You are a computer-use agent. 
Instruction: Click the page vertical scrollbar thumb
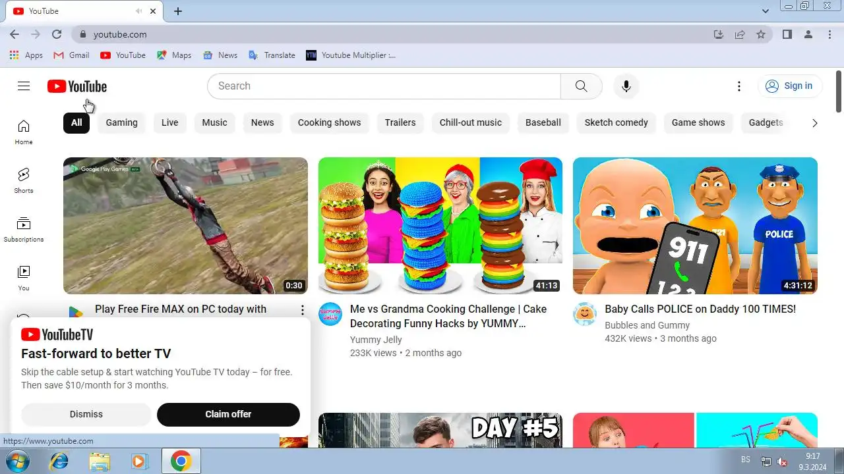[x=839, y=91]
